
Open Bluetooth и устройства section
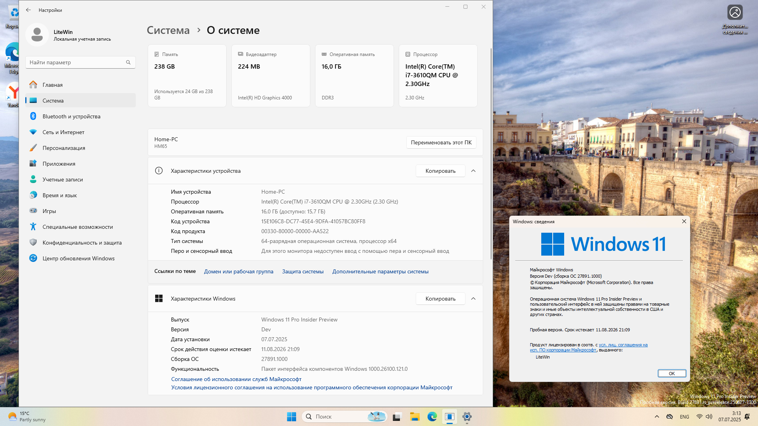(71, 116)
